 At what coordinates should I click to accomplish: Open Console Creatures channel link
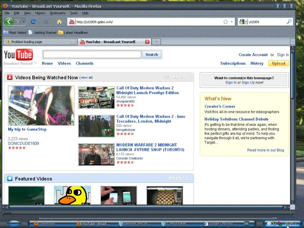click(129, 158)
